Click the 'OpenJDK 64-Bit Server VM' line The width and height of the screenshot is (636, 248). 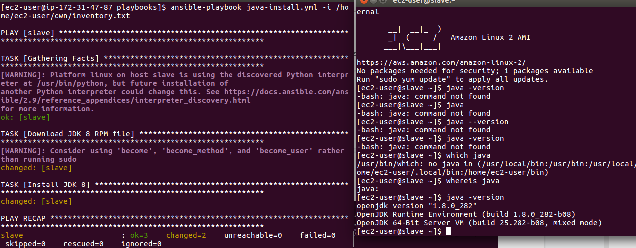point(479,223)
